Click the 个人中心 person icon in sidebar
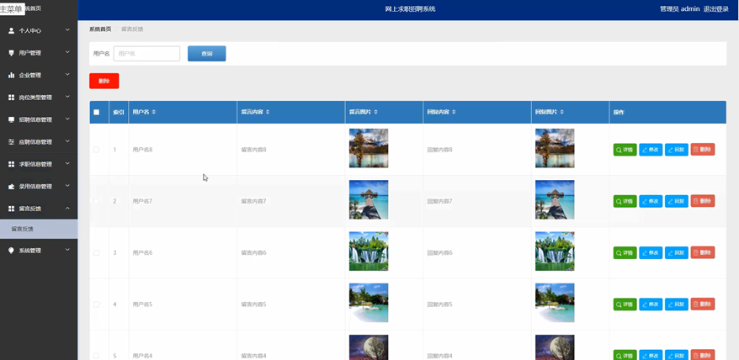 point(11,30)
